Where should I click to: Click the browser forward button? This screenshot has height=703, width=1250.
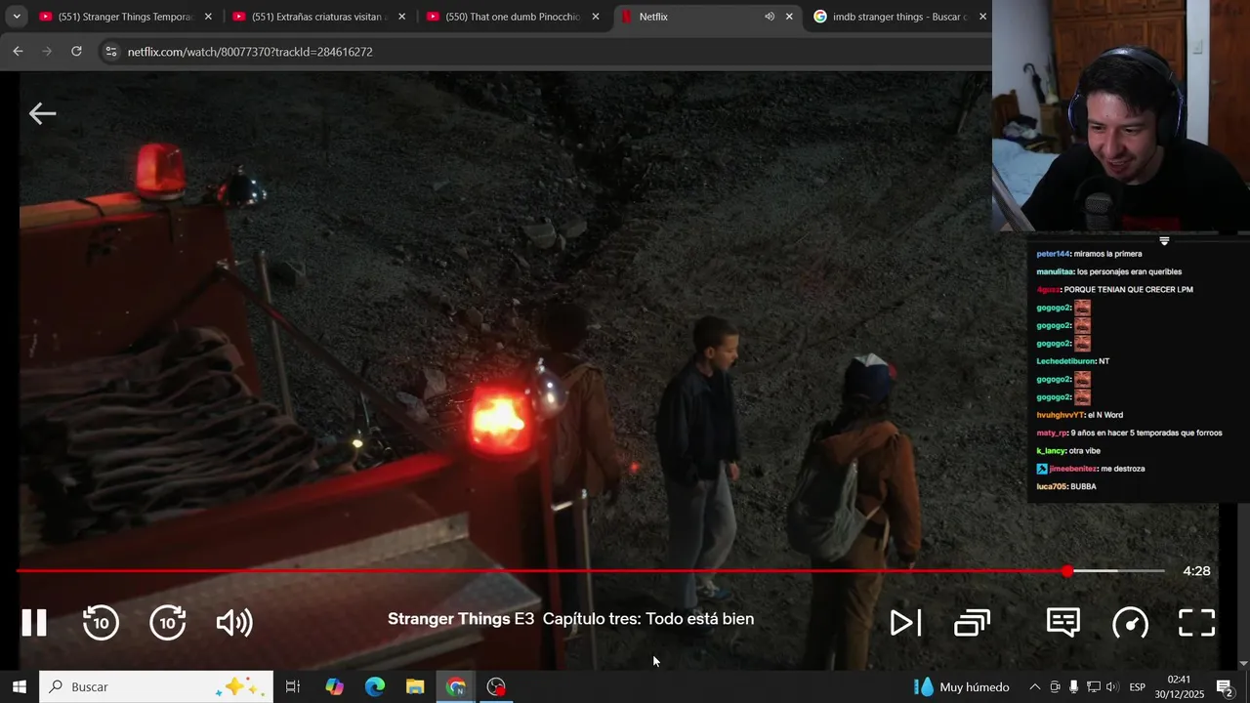(47, 51)
